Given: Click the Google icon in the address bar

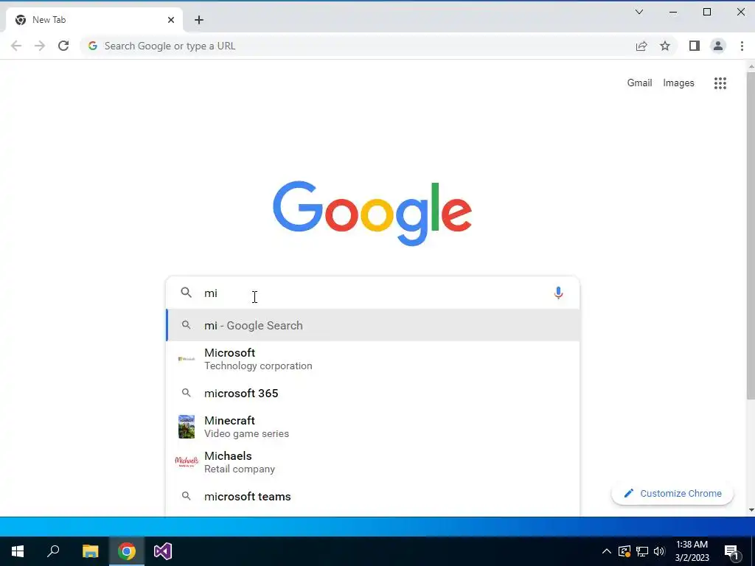Looking at the screenshot, I should (93, 46).
